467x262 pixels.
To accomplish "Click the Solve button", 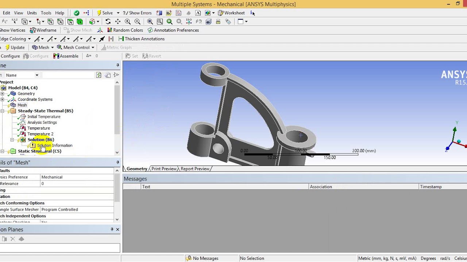I will [105, 13].
